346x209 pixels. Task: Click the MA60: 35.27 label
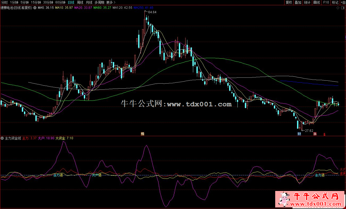(102, 8)
